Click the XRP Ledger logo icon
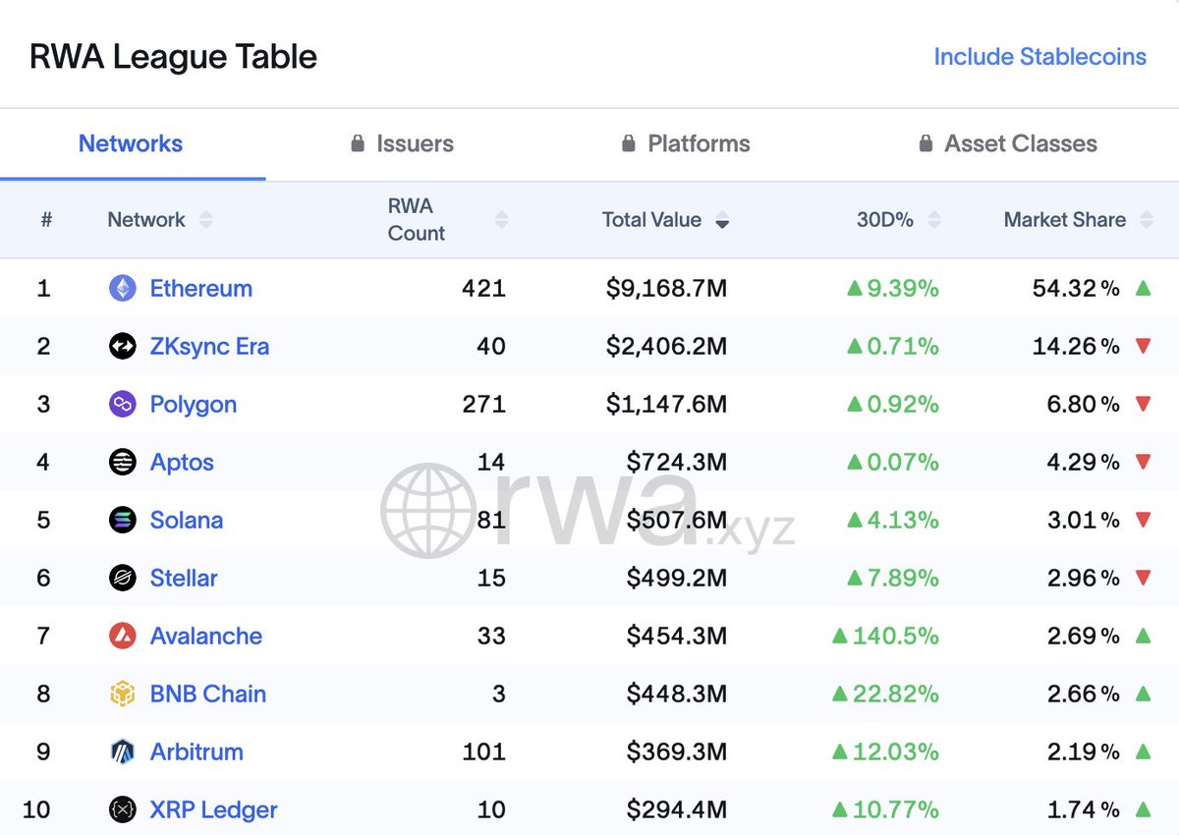This screenshot has height=835, width=1179. click(123, 809)
